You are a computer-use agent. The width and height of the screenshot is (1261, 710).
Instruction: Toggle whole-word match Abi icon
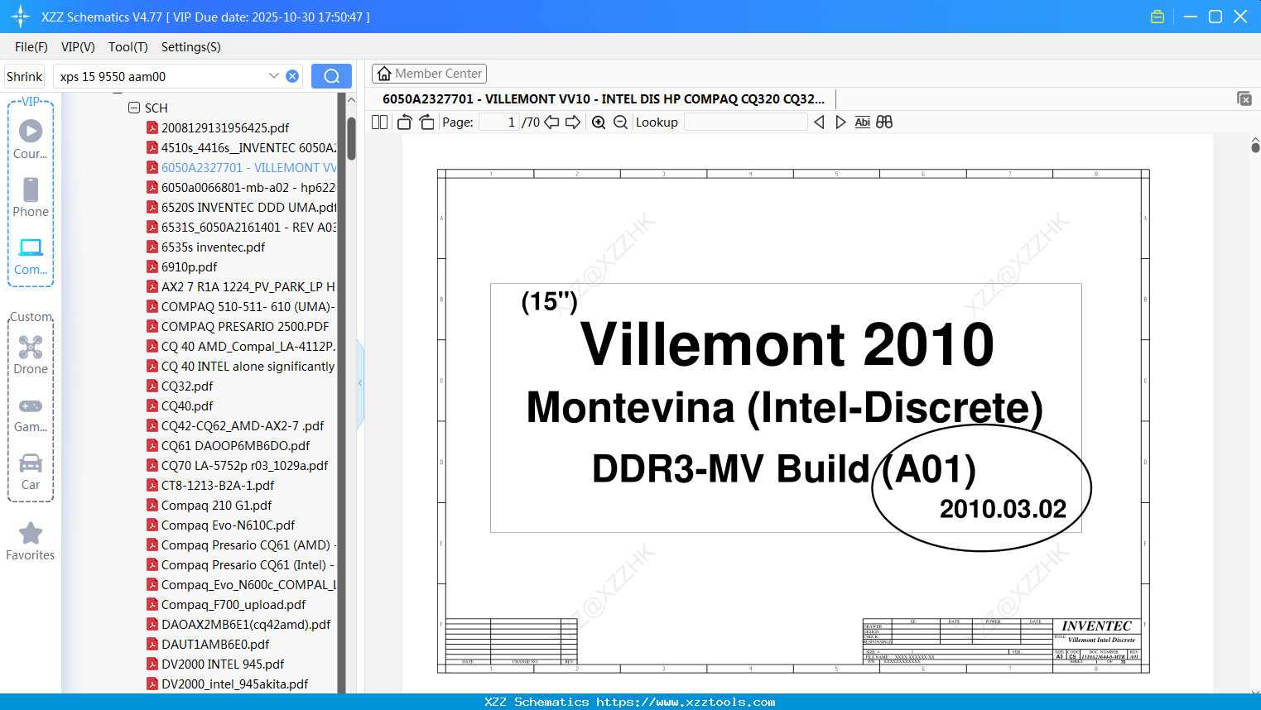(862, 122)
